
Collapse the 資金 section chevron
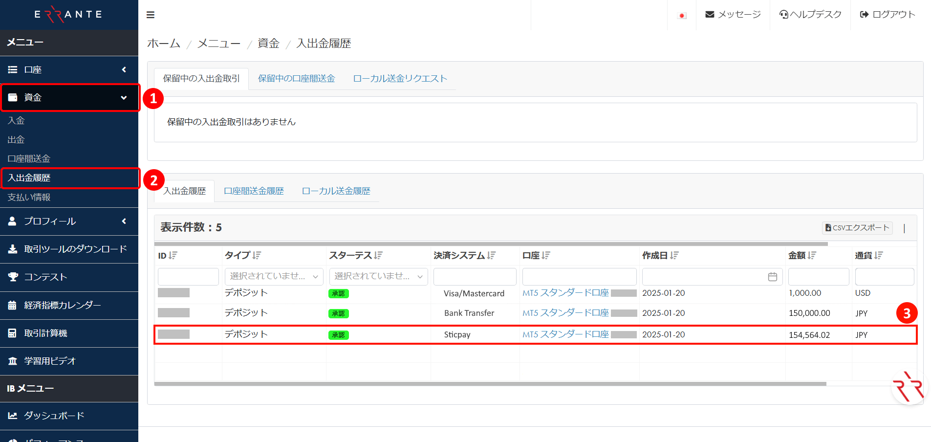[x=124, y=97]
